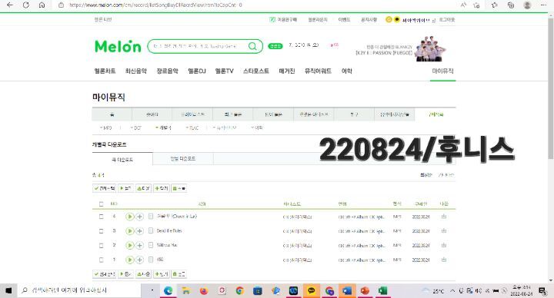Open the 뮤직어워드 menu
Image resolution: width=554 pixels, height=298 pixels.
pos(318,71)
